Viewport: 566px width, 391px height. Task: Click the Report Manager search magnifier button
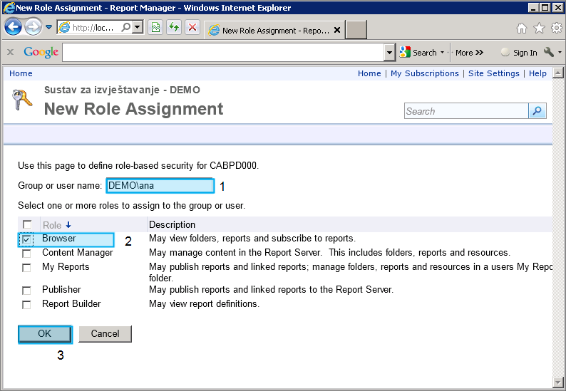tap(537, 110)
